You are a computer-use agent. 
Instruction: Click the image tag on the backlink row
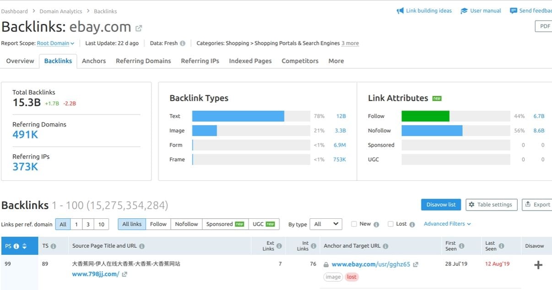(333, 277)
